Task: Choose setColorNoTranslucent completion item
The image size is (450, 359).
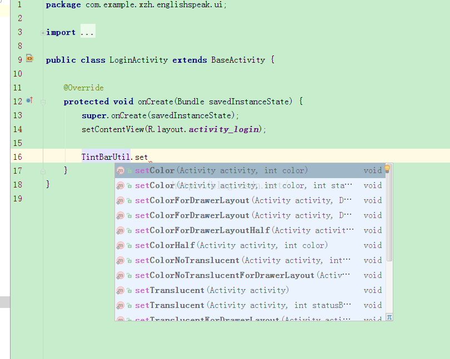Action: (x=250, y=260)
